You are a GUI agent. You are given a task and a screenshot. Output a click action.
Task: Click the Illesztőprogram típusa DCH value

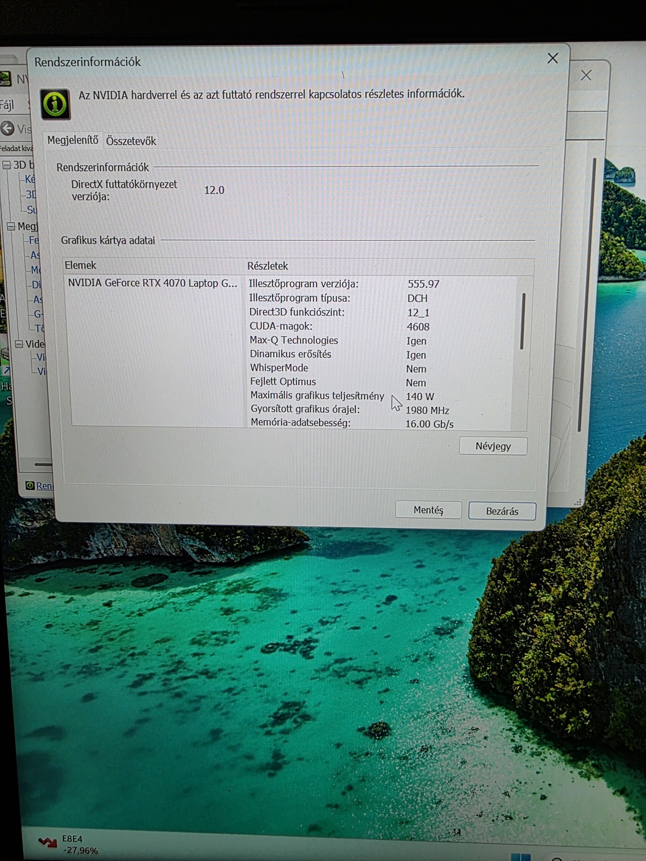pos(417,298)
